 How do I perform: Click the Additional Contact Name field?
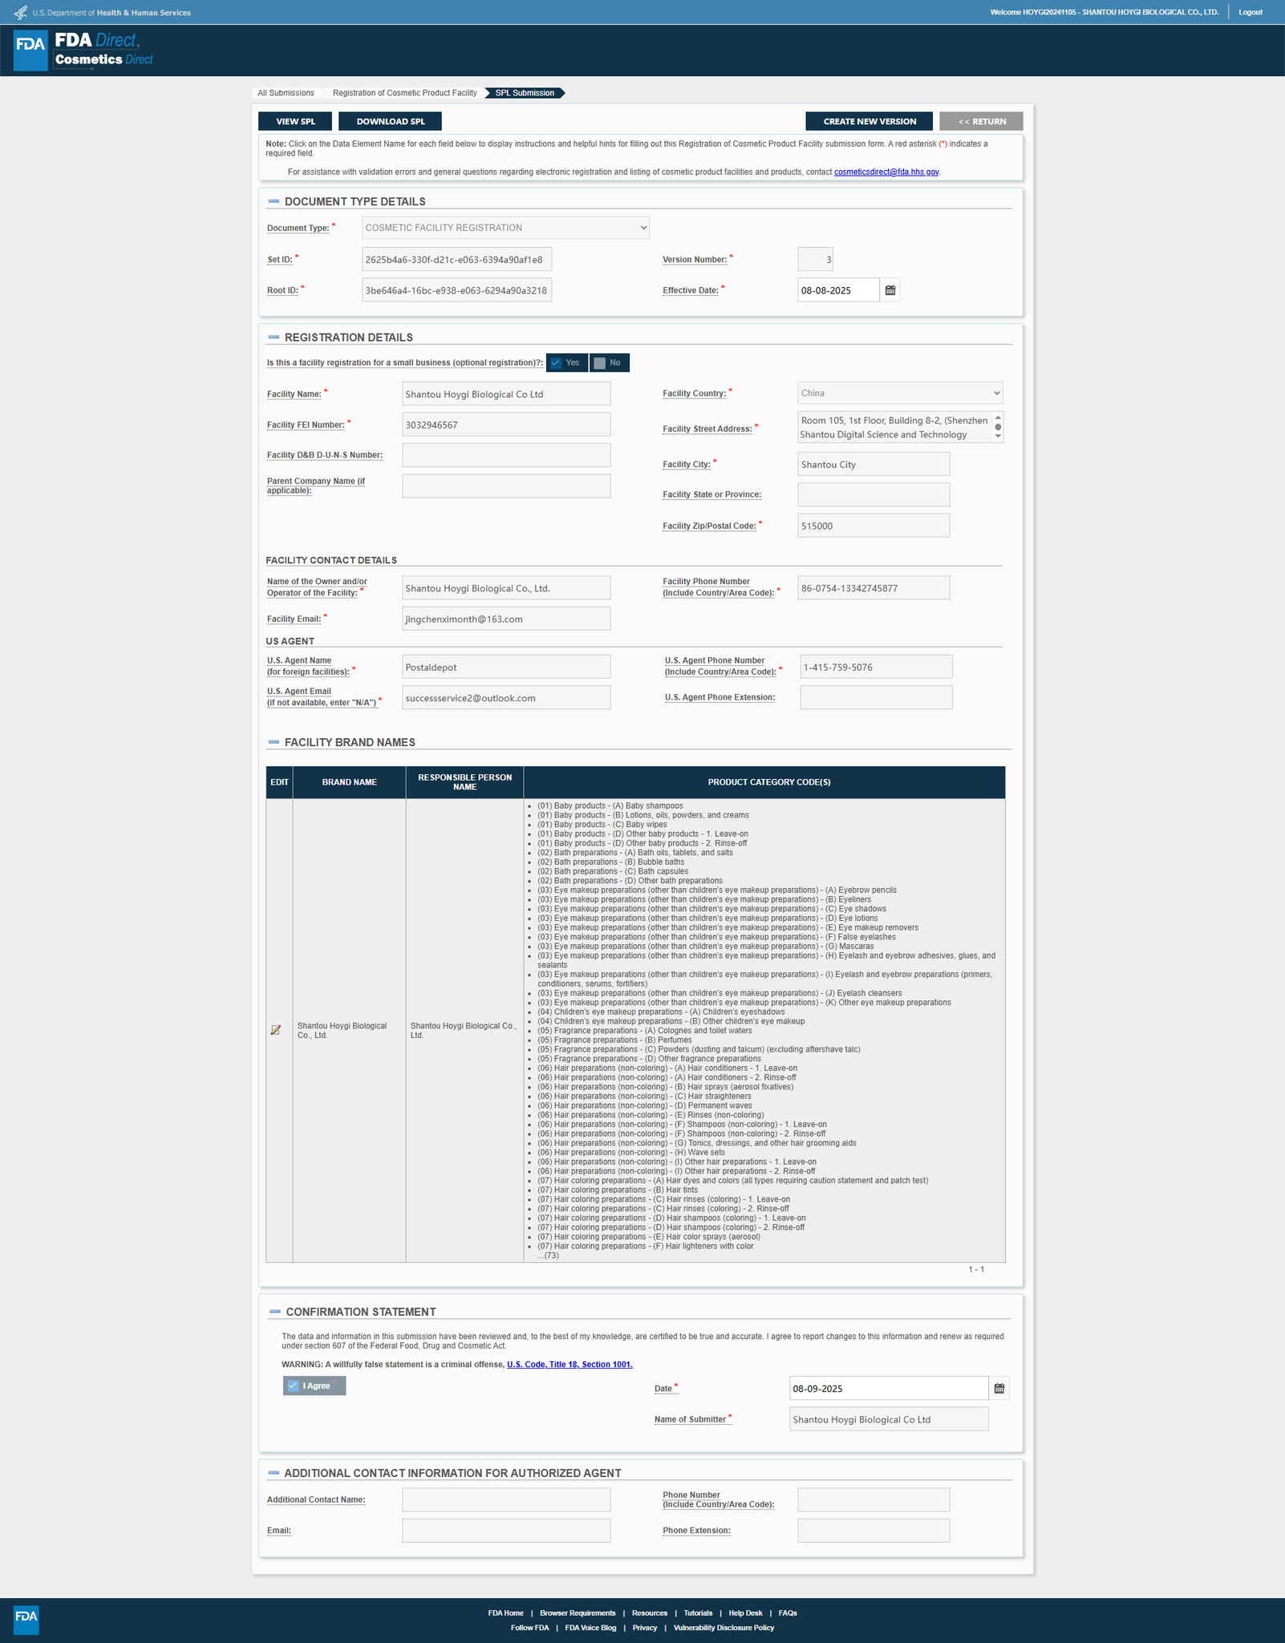(505, 1499)
